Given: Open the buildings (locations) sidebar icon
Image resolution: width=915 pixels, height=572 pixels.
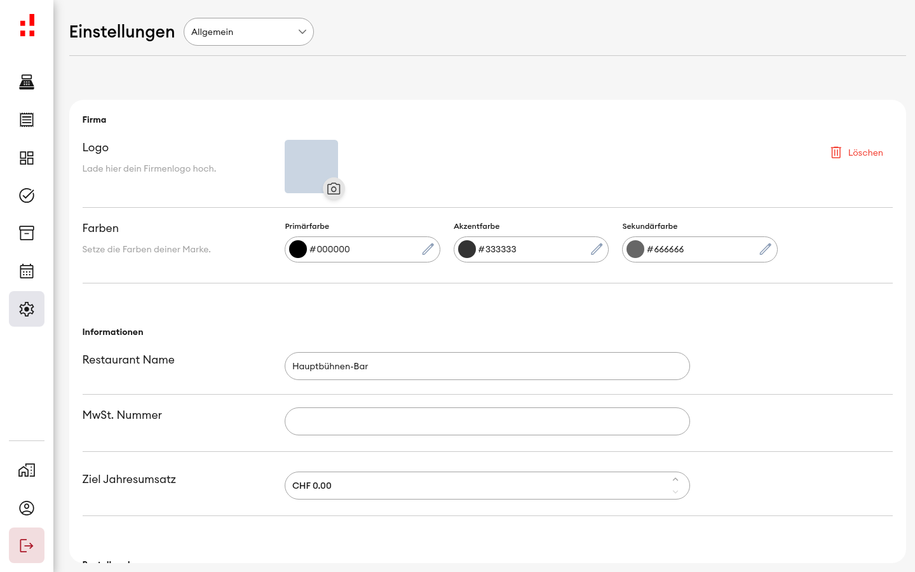Looking at the screenshot, I should point(27,470).
